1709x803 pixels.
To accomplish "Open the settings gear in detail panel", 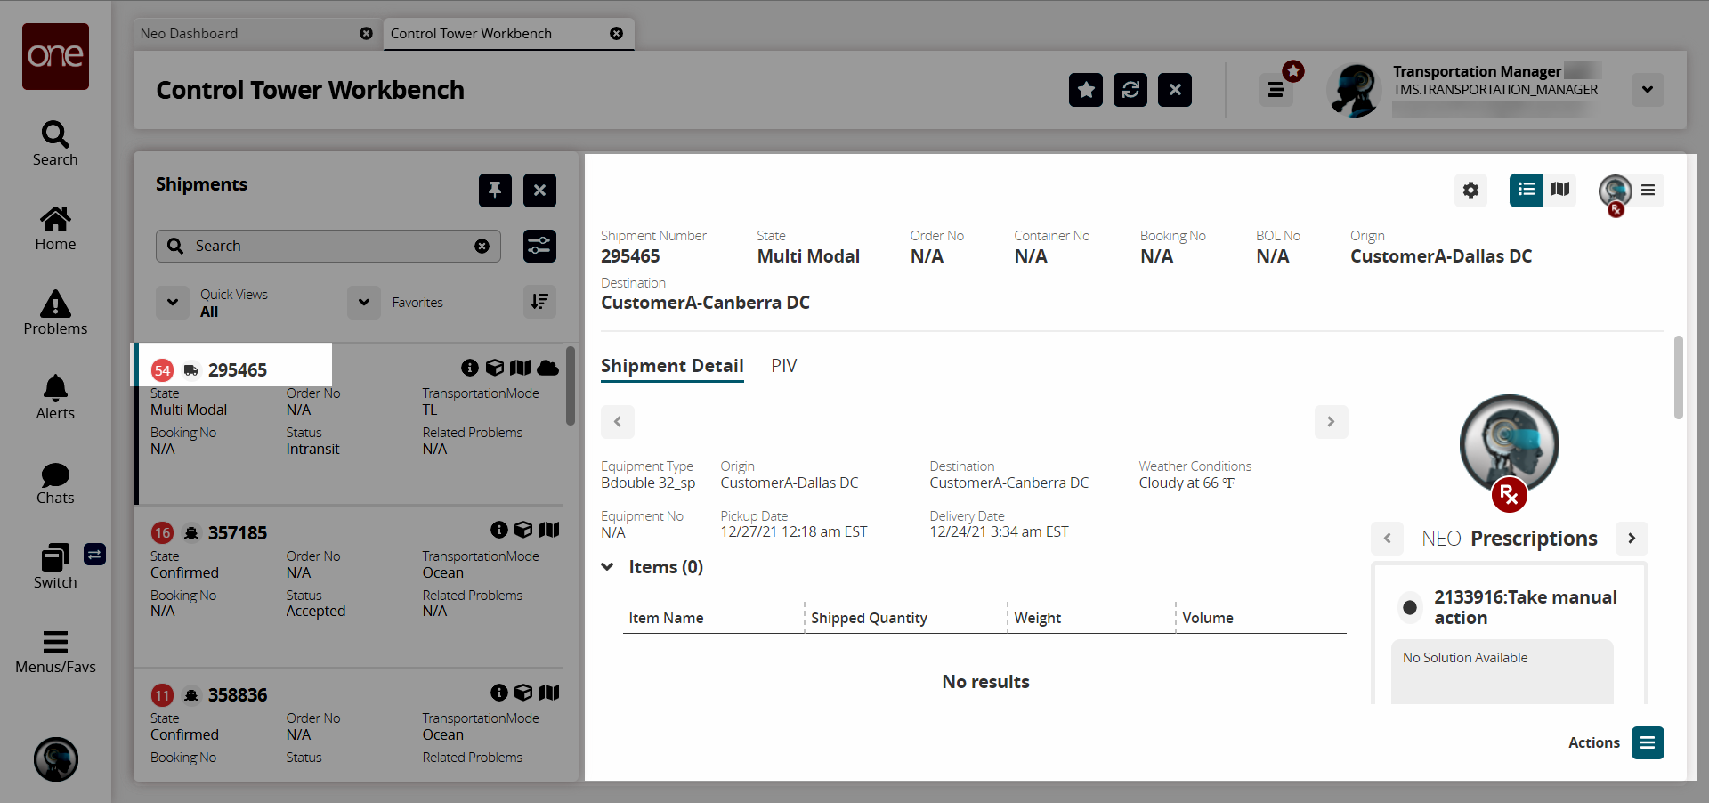I will point(1470,191).
